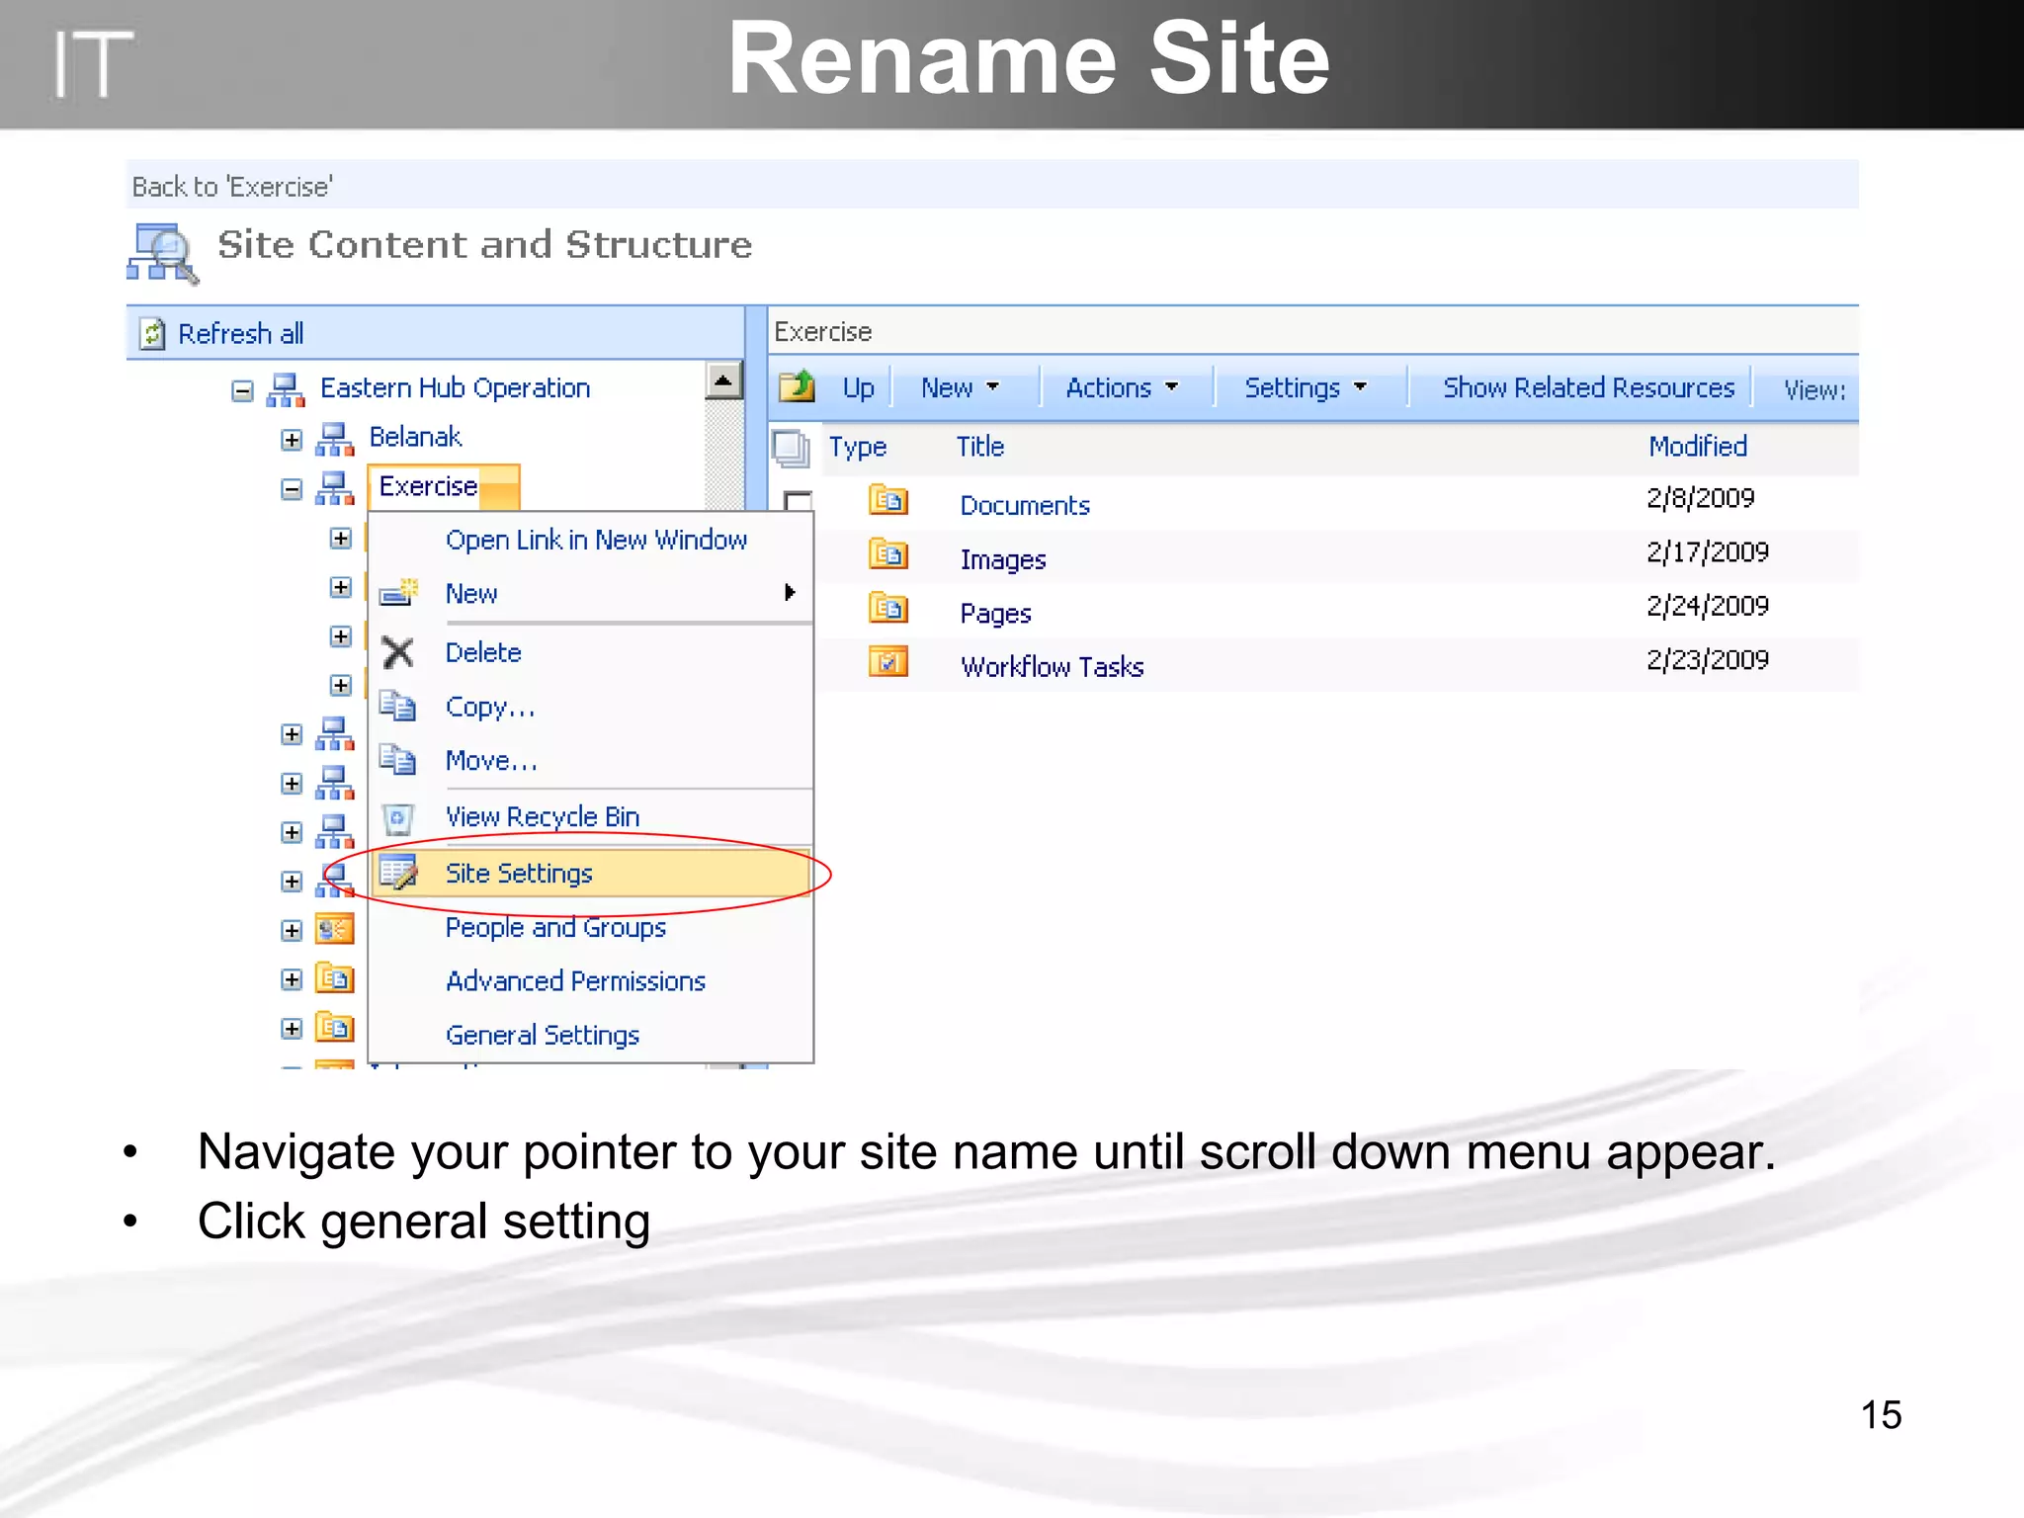The width and height of the screenshot is (2024, 1518).
Task: Click the Belanak site icon
Action: click(x=334, y=439)
